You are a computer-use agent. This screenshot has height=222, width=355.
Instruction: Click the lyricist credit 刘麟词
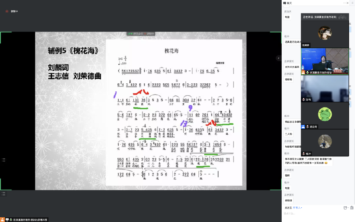pos(58,68)
